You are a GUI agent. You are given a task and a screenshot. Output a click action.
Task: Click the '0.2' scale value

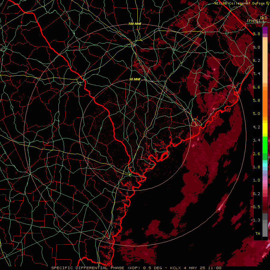click(256, 194)
